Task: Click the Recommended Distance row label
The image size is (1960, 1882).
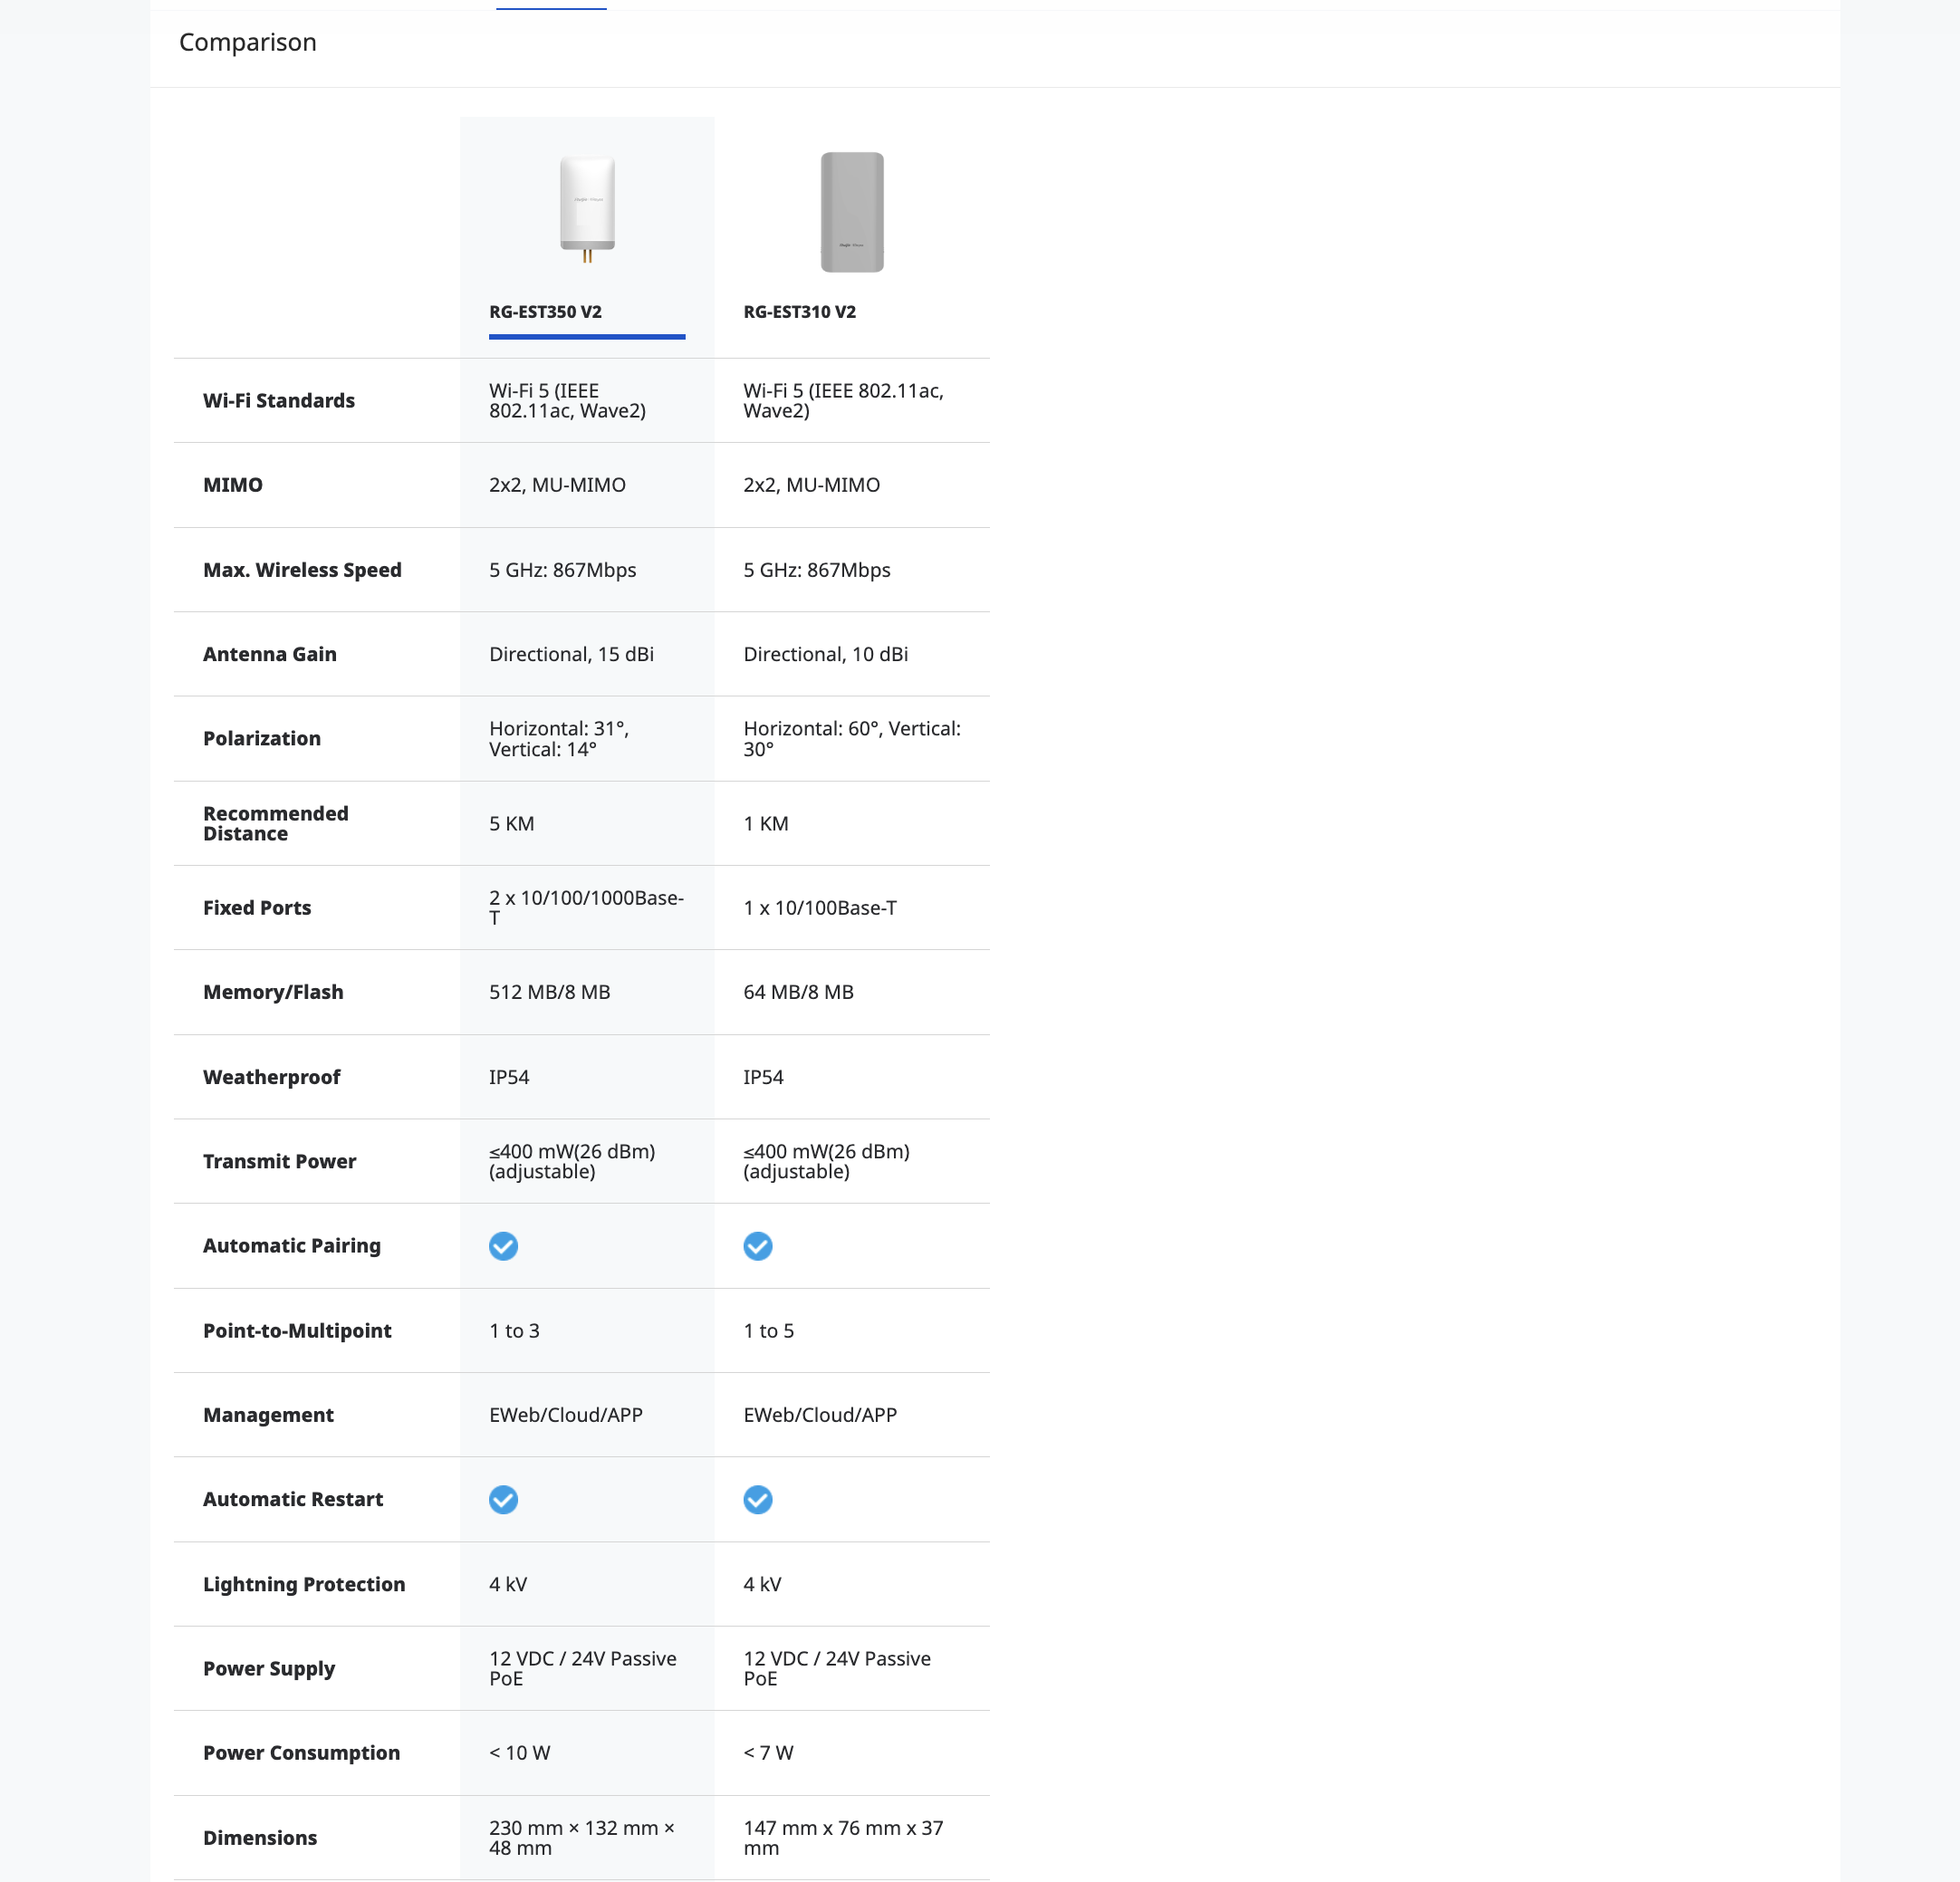Action: click(x=276, y=823)
